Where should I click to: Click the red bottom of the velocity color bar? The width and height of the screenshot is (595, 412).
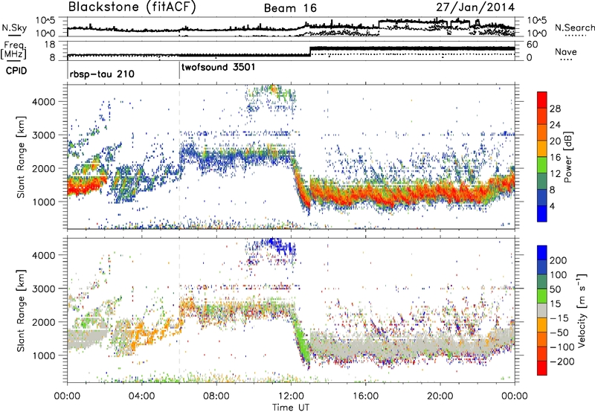[542, 368]
